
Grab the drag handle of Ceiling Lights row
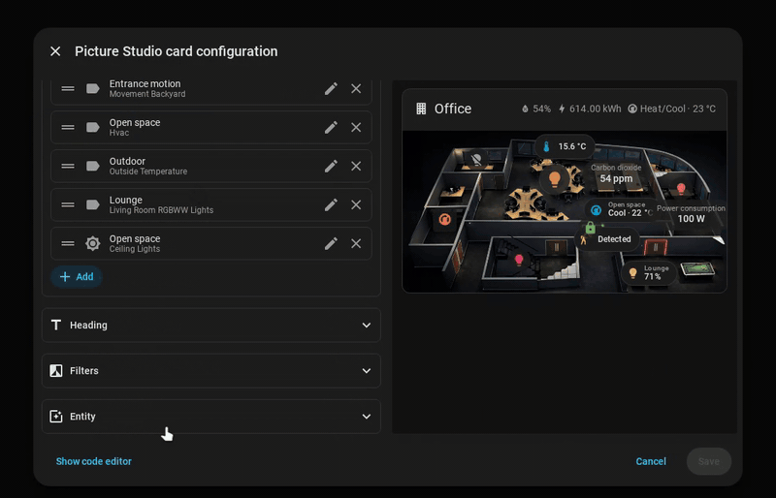pos(68,243)
